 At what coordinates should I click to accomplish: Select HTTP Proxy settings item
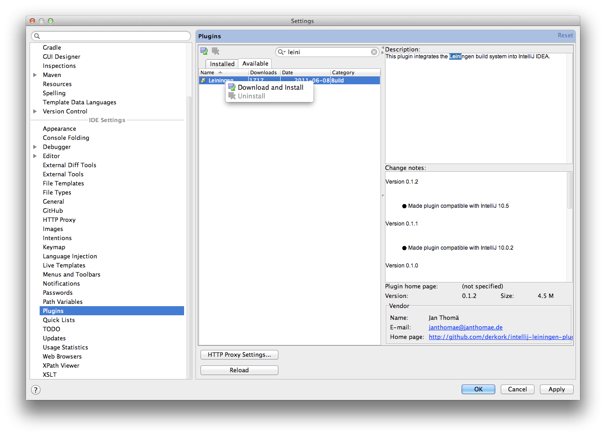click(59, 220)
